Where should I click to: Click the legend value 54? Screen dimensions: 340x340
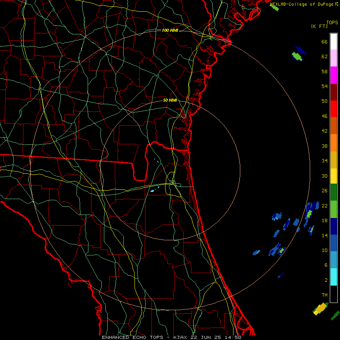coord(325,86)
